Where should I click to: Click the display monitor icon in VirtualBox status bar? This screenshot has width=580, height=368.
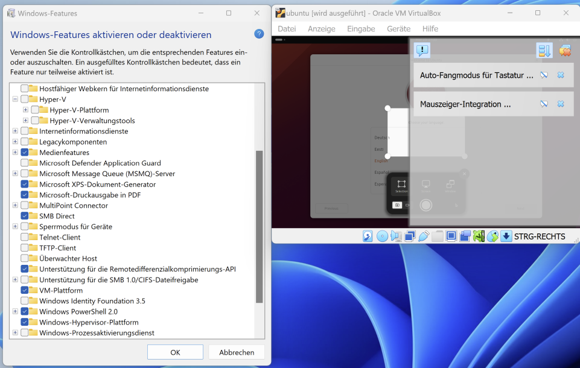point(451,236)
